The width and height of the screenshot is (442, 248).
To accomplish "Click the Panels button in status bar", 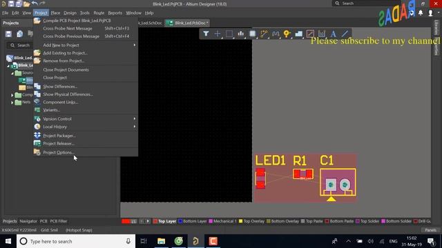I will click(x=430, y=230).
